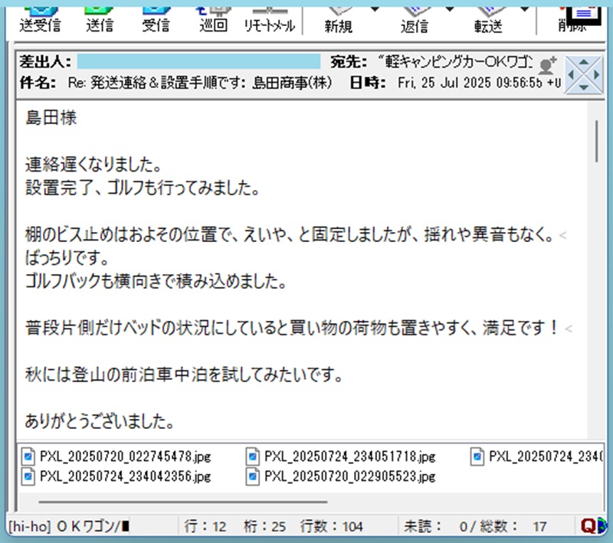Viewport: 613px width, 543px height.
Task: Open the リモートメール (remote mail) tool
Action: point(270,17)
